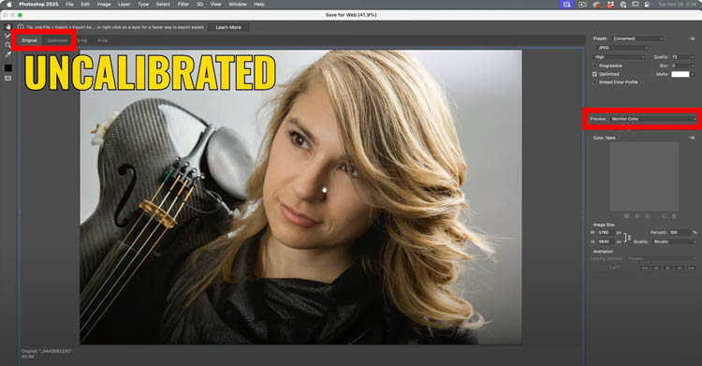Open the High compression quality dropdown
702x366 pixels.
pyautogui.click(x=620, y=57)
